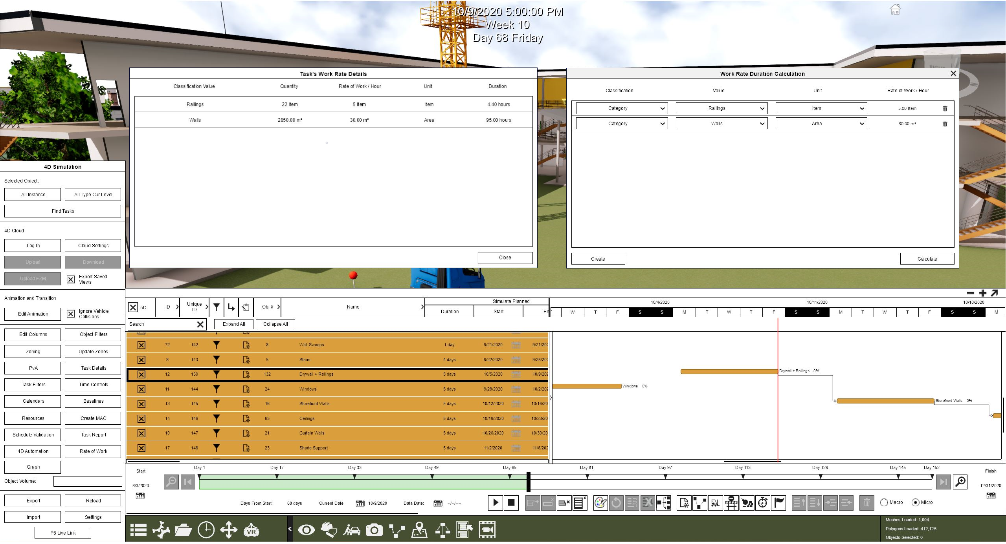Toggle Ignore Vehicle Collisions checkbox
The width and height of the screenshot is (1006, 544).
(71, 314)
